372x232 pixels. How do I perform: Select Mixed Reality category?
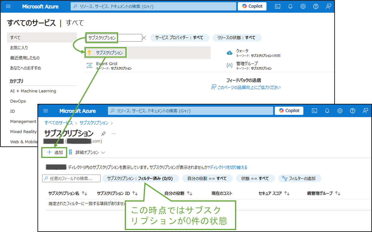click(x=23, y=132)
